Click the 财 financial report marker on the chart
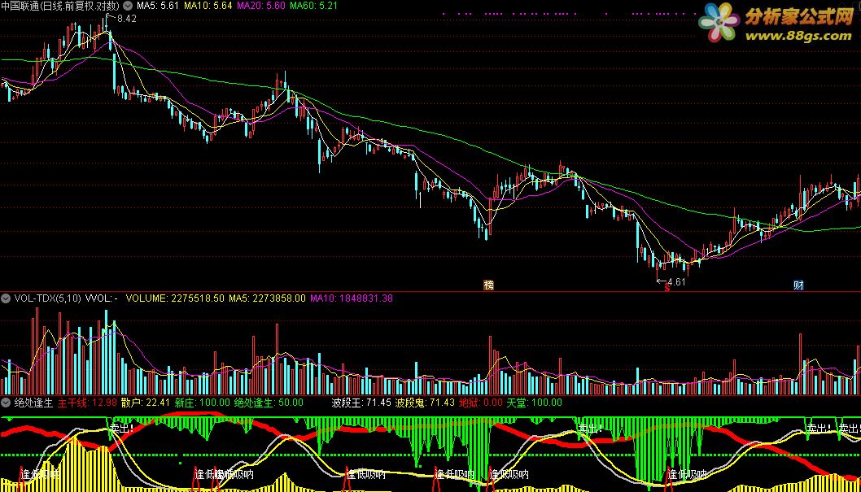The image size is (861, 492). 798,285
